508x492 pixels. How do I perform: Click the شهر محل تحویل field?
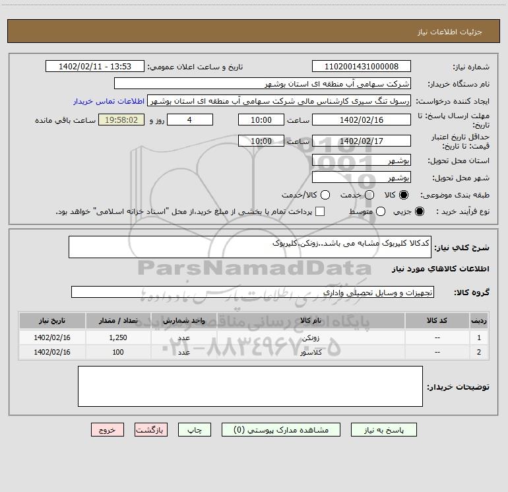pos(362,177)
